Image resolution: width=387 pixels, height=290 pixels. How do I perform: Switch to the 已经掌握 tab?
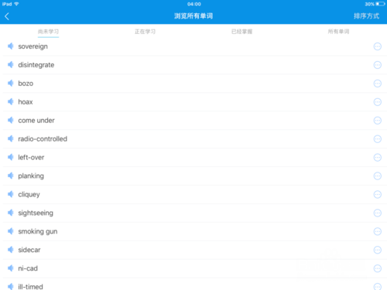[241, 32]
